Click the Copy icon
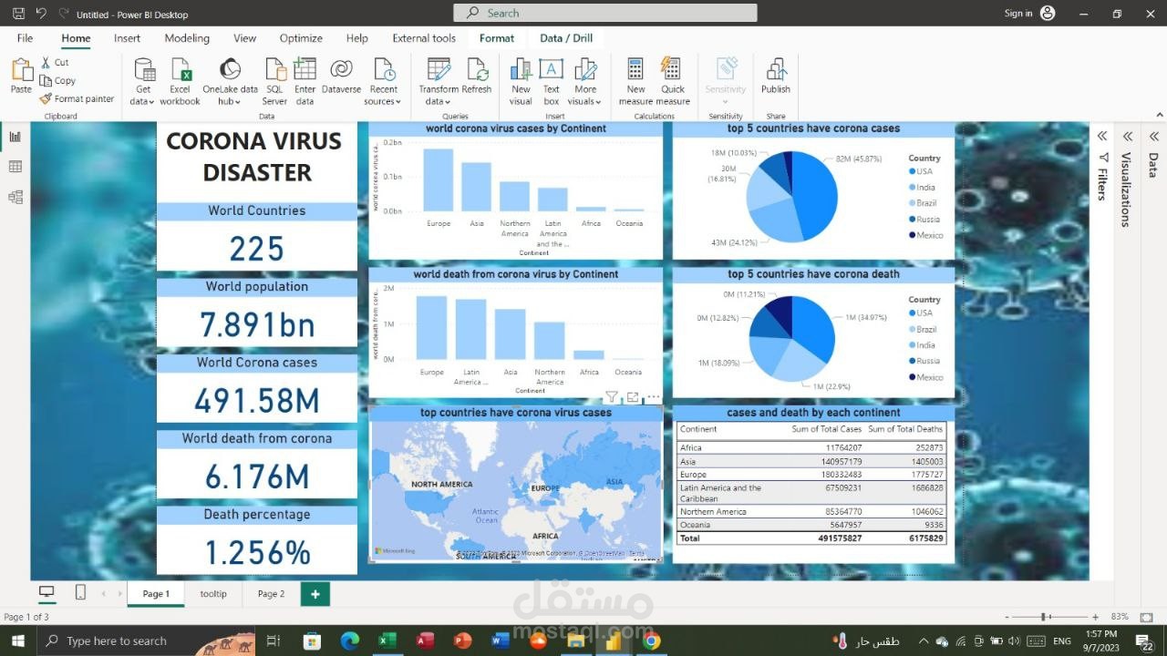The image size is (1167, 656). coord(46,80)
